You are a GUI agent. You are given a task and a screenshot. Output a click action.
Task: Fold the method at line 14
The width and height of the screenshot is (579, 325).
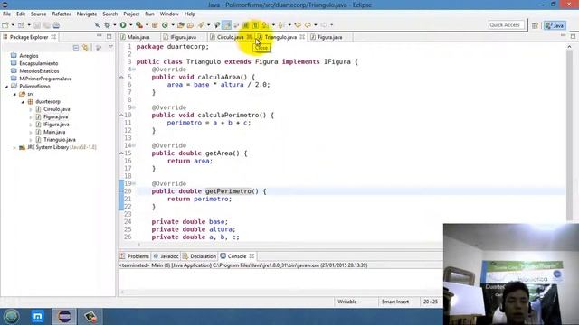134,145
